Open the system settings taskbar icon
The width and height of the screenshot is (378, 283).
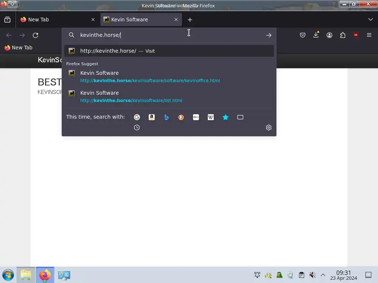[64, 275]
